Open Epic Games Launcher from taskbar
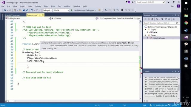 tap(186, 51)
